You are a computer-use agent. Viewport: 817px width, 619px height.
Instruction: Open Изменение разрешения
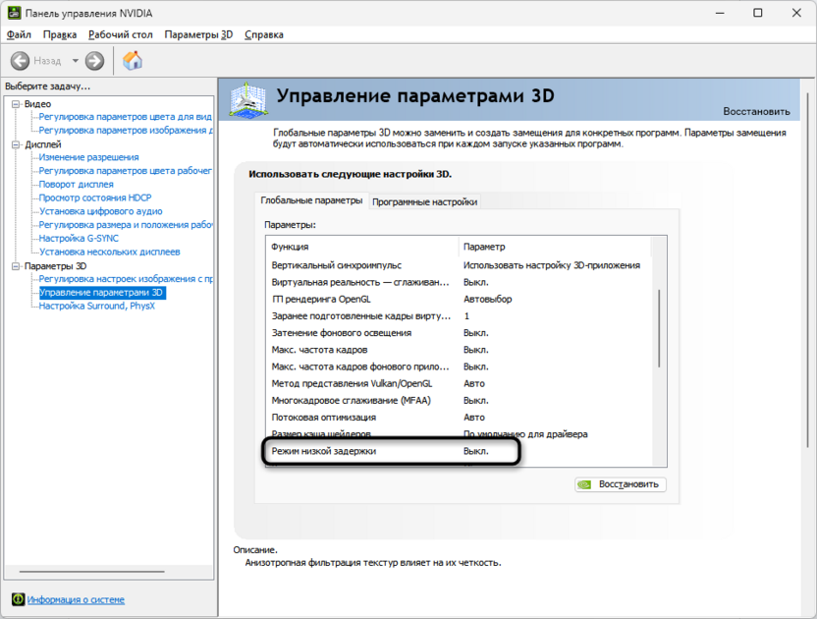[88, 157]
